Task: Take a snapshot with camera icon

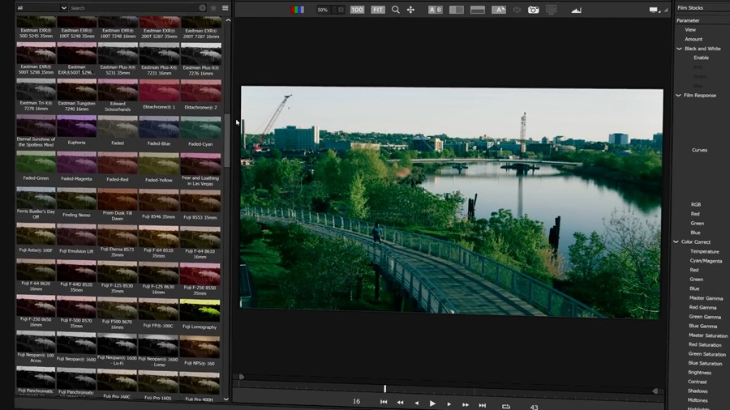Action: click(533, 10)
